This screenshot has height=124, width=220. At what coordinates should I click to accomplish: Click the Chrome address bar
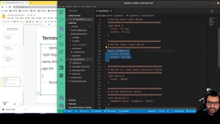point(35,7)
